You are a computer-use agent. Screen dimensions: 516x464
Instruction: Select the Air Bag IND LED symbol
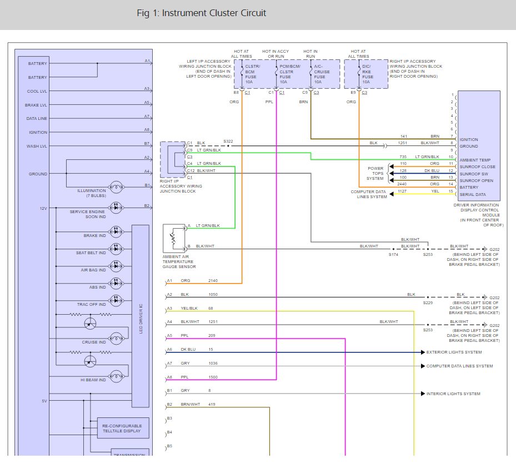pyautogui.click(x=116, y=265)
